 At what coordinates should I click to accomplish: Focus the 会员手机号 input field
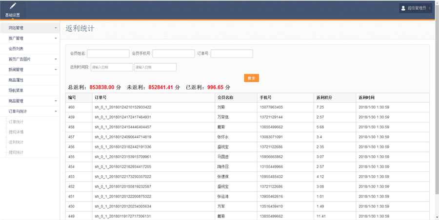(x=174, y=54)
